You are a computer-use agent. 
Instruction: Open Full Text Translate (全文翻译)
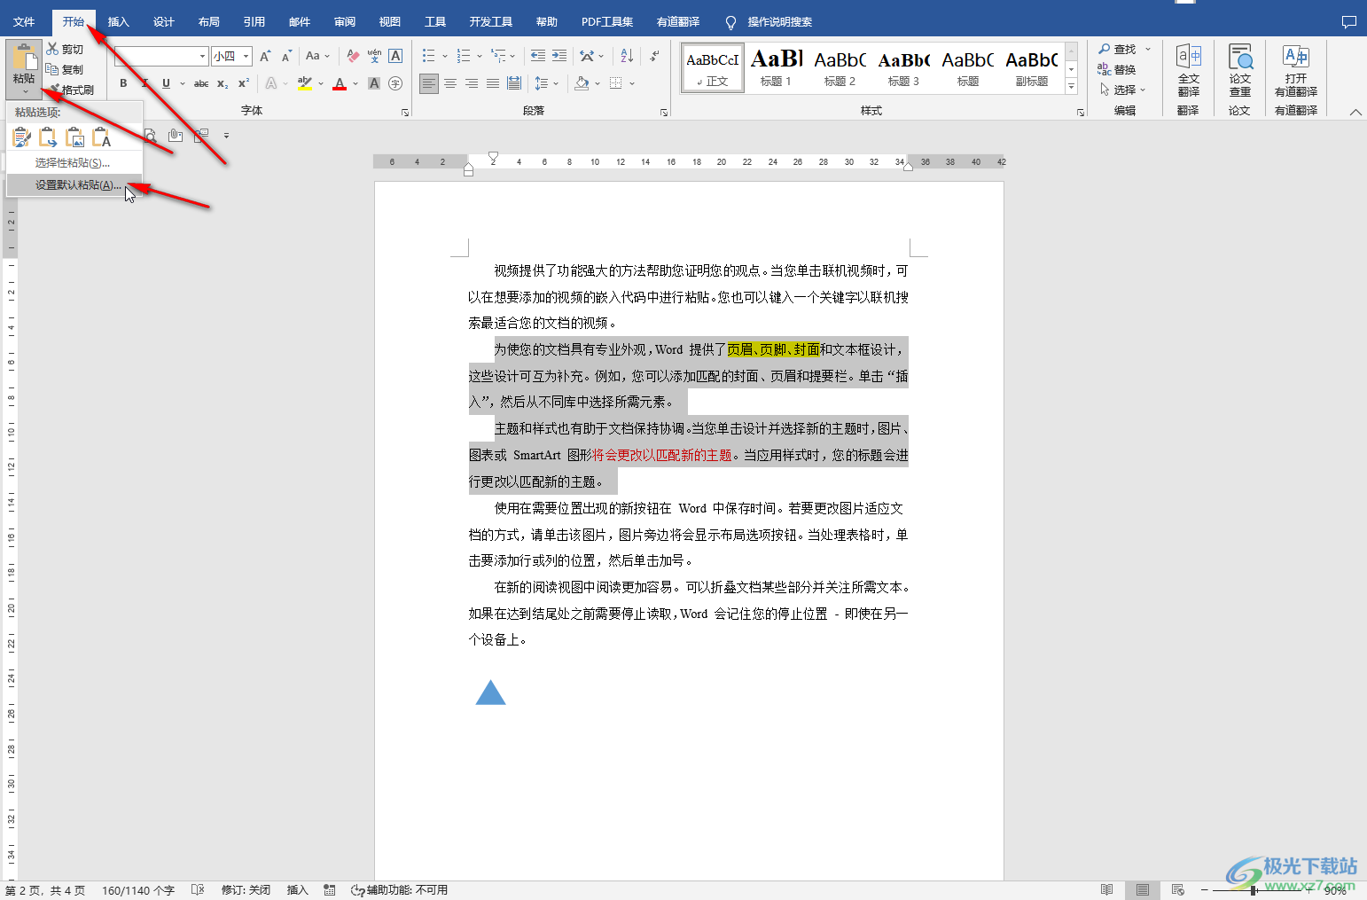pos(1188,70)
